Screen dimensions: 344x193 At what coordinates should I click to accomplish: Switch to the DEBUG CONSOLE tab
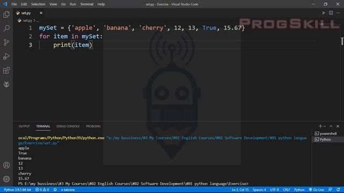(x=68, y=127)
